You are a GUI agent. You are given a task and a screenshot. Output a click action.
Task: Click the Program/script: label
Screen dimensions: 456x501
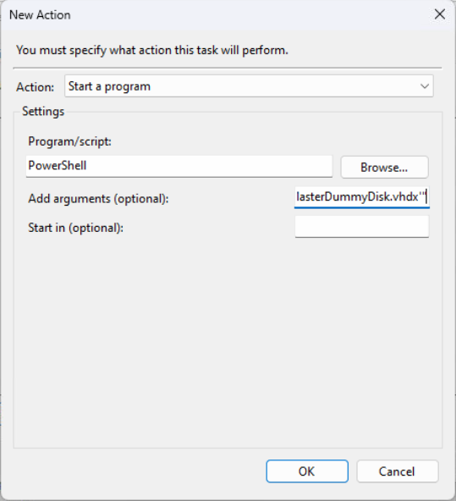point(69,141)
